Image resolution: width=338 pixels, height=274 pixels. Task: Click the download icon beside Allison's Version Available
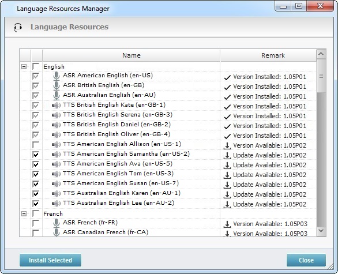click(x=227, y=146)
